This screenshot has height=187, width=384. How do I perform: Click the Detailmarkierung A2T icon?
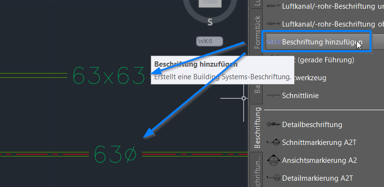[273, 177]
